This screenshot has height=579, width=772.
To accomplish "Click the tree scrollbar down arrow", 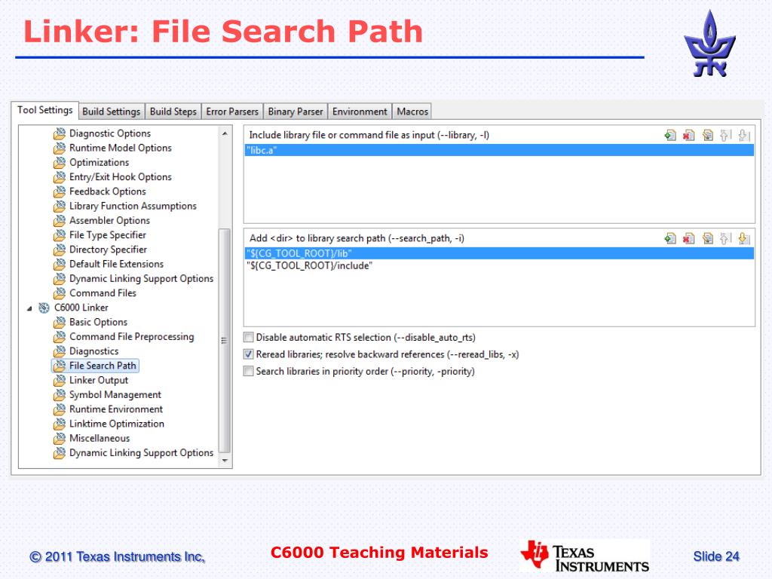I will tap(225, 461).
